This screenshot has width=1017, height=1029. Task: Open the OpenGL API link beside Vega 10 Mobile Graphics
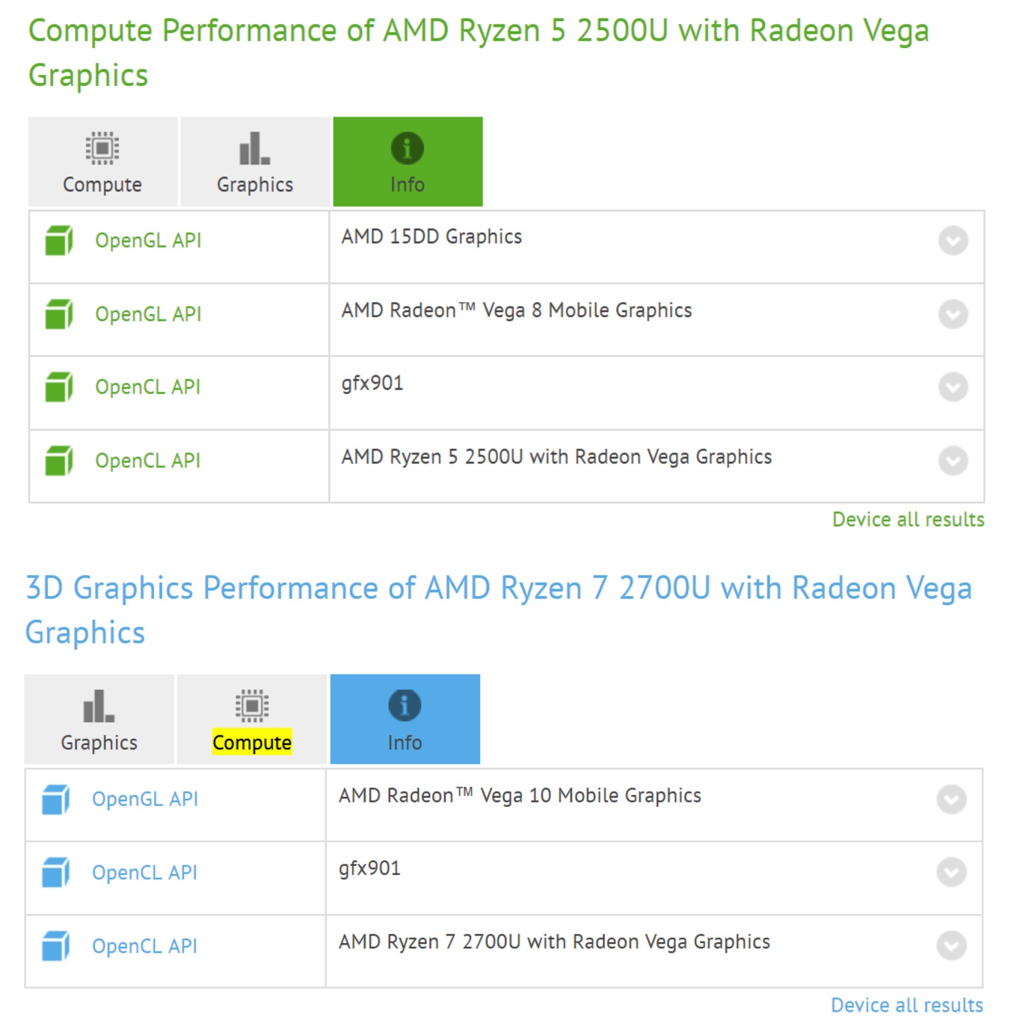(x=145, y=799)
